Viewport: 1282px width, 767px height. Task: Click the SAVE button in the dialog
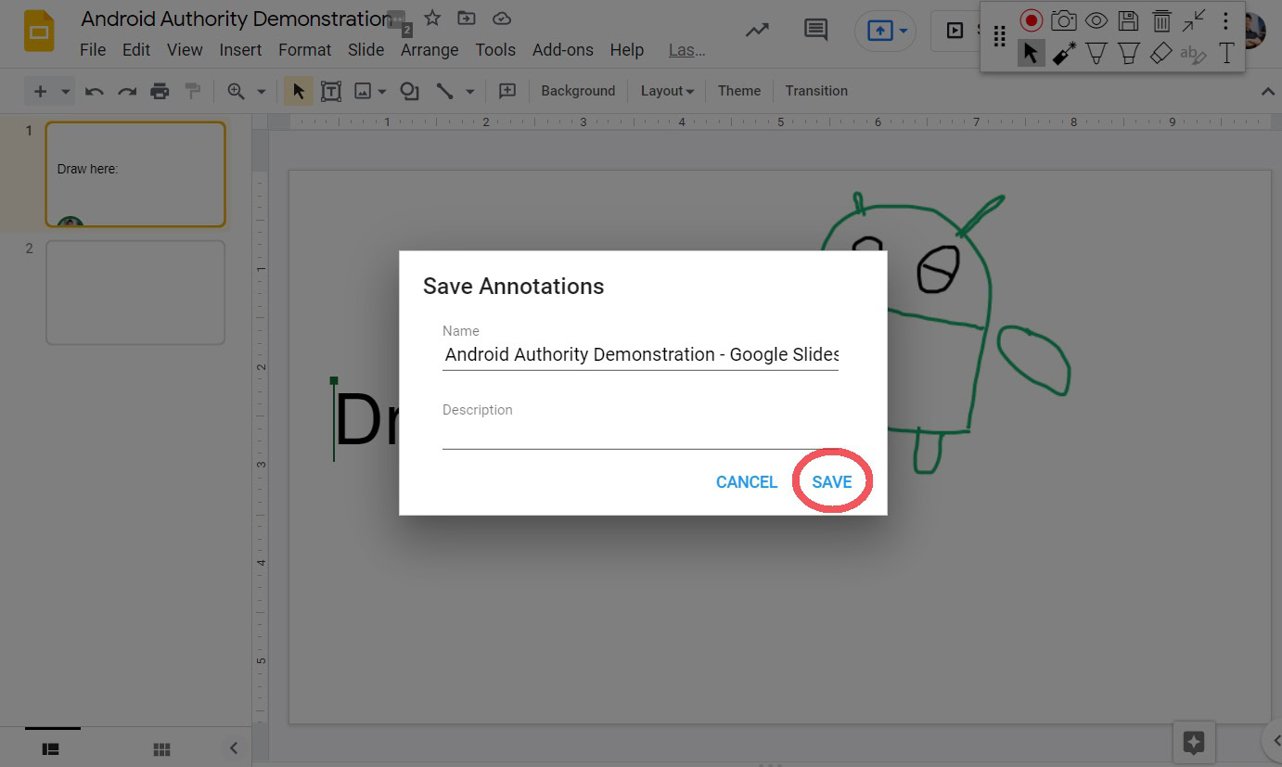tap(831, 482)
